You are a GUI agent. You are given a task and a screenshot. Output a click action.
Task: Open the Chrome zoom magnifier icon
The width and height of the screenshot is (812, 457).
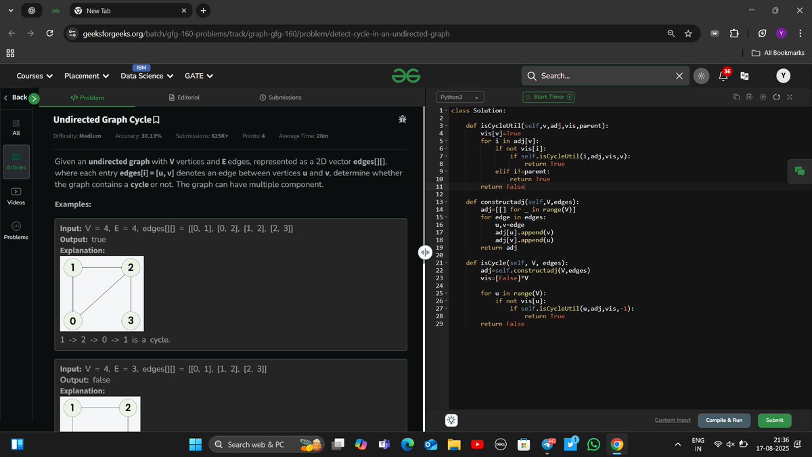point(671,33)
